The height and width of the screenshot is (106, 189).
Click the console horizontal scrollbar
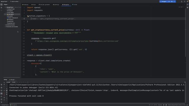[26, 103]
